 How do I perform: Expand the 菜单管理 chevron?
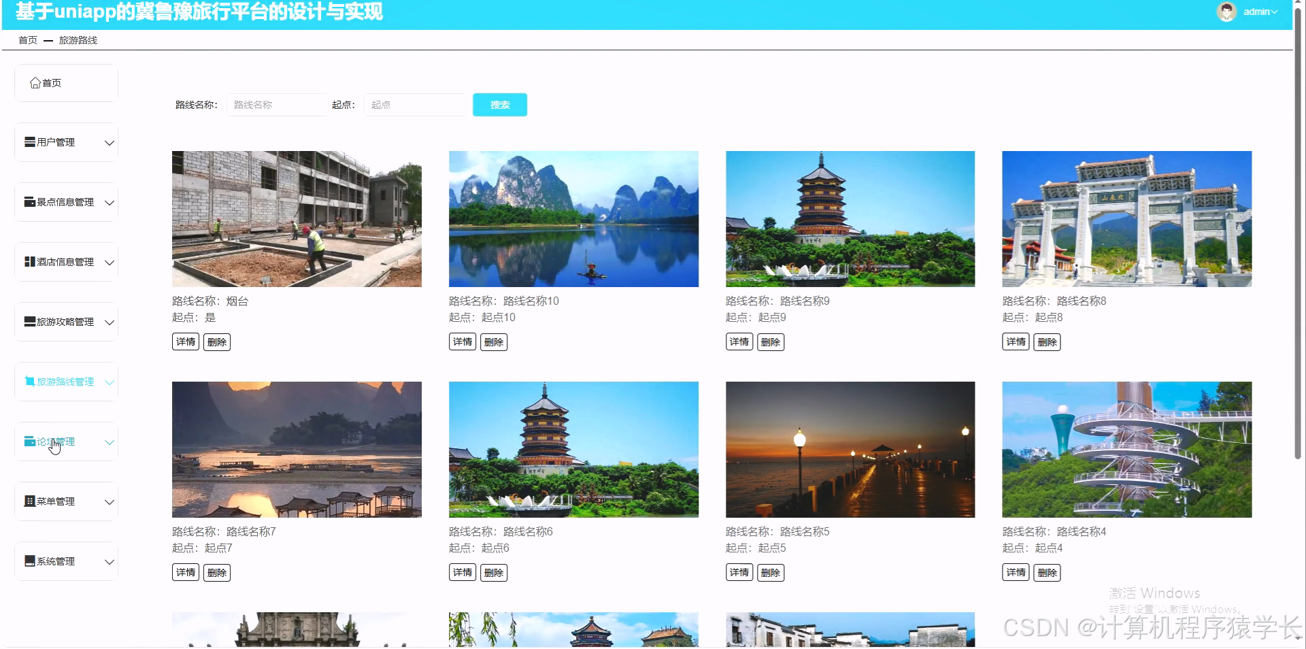[110, 502]
